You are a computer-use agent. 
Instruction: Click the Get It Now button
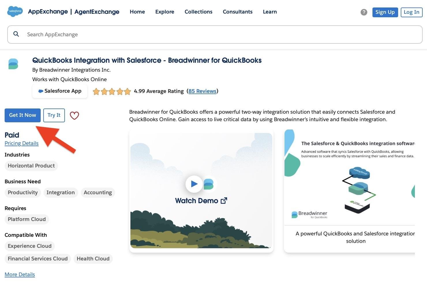point(23,115)
